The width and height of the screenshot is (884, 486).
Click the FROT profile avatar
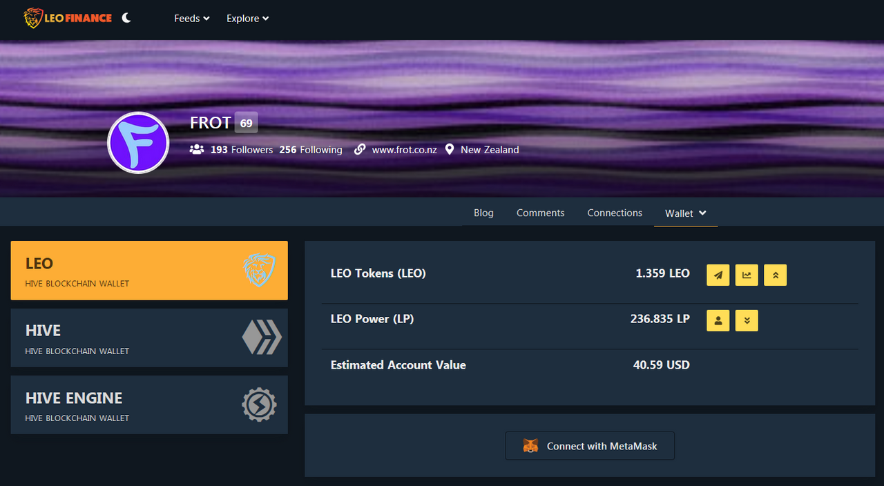pyautogui.click(x=138, y=143)
